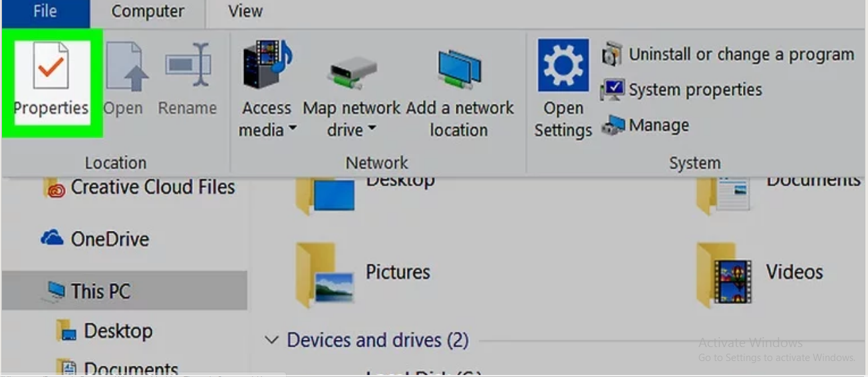The image size is (868, 377).
Task: Click the Uninstall or change a program icon
Action: coord(612,55)
